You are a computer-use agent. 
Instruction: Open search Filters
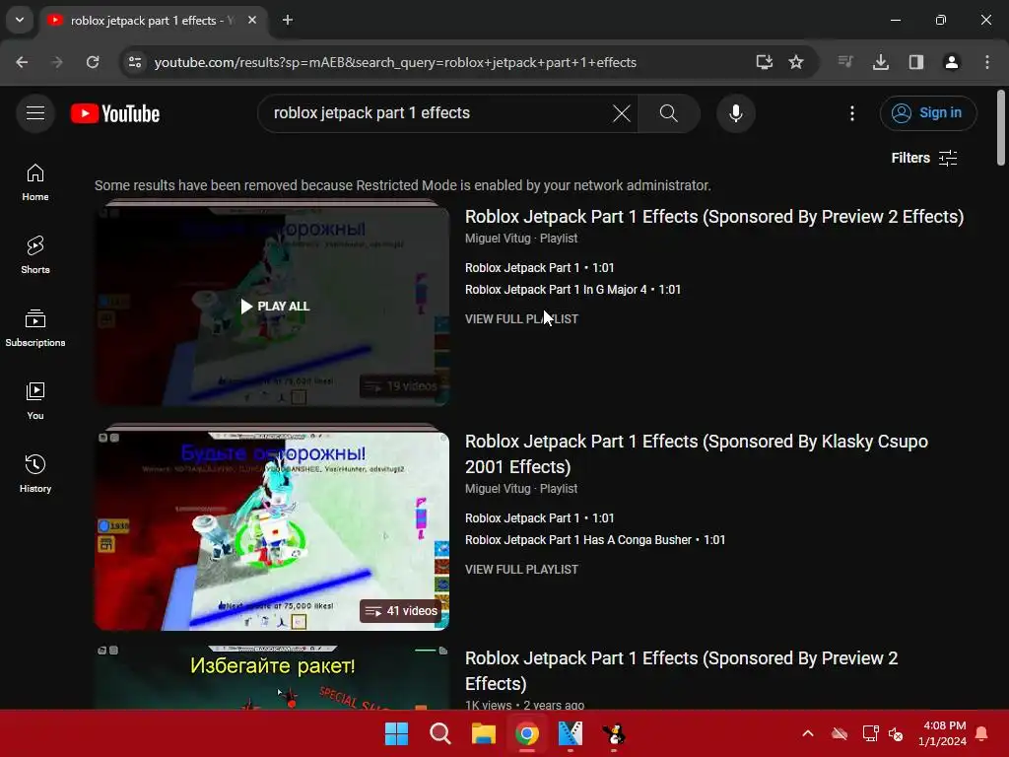click(924, 158)
